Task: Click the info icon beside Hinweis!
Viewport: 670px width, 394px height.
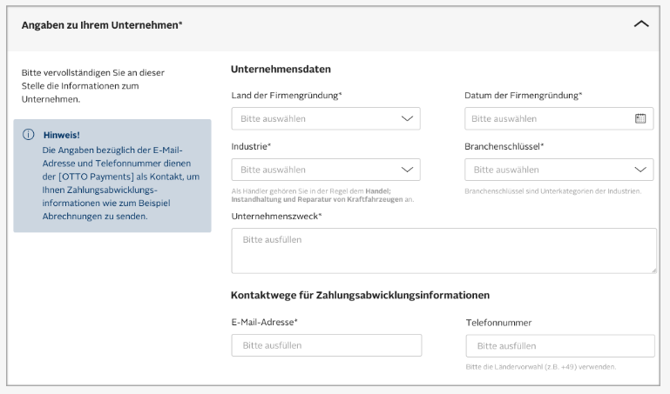Action: pyautogui.click(x=29, y=135)
